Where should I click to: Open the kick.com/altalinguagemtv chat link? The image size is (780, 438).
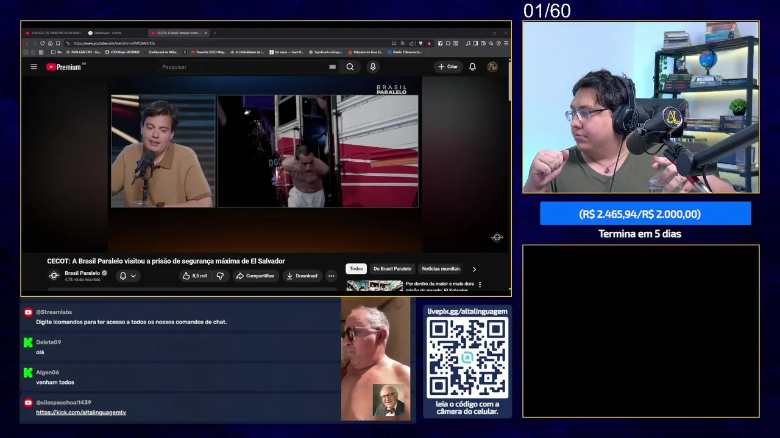(x=81, y=412)
